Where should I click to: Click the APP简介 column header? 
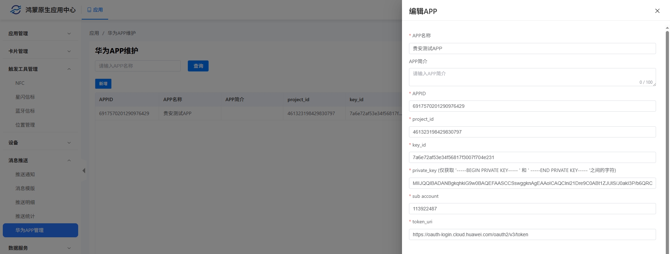pos(252,99)
